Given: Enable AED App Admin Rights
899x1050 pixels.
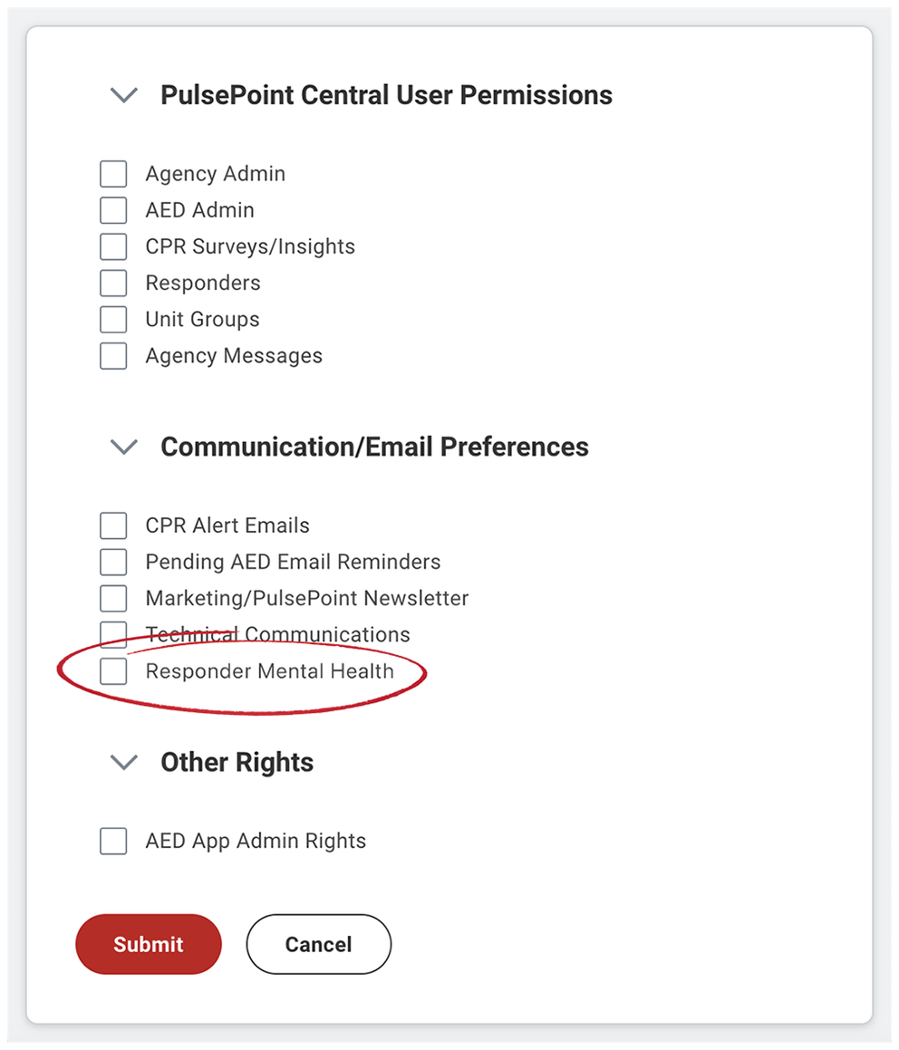Looking at the screenshot, I should [x=112, y=841].
